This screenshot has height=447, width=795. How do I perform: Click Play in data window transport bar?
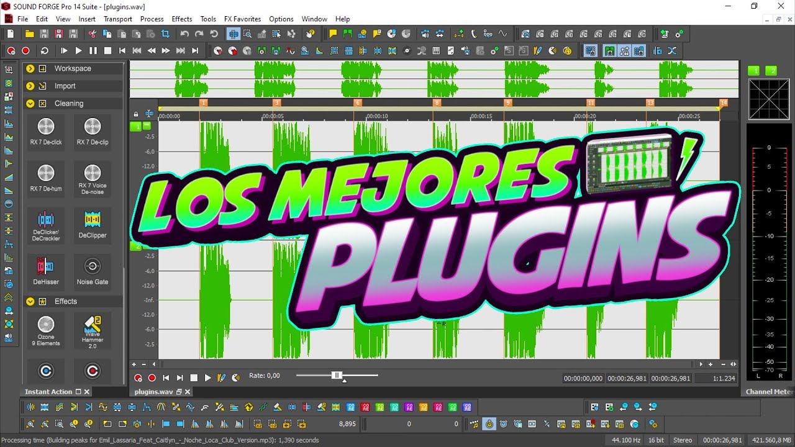point(207,377)
